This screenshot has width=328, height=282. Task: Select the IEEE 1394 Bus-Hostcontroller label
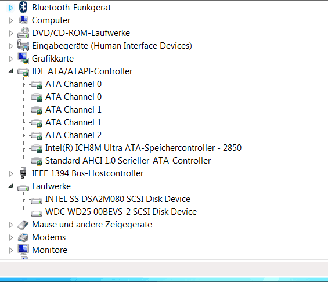click(88, 173)
